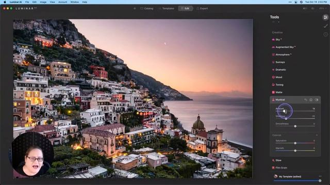This screenshot has height=185, width=330.
Task: Click the Positano photo canvas
Action: click(133, 99)
